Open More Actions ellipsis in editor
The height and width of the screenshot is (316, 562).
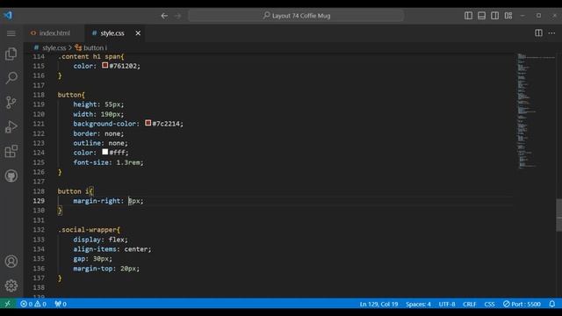(x=551, y=33)
